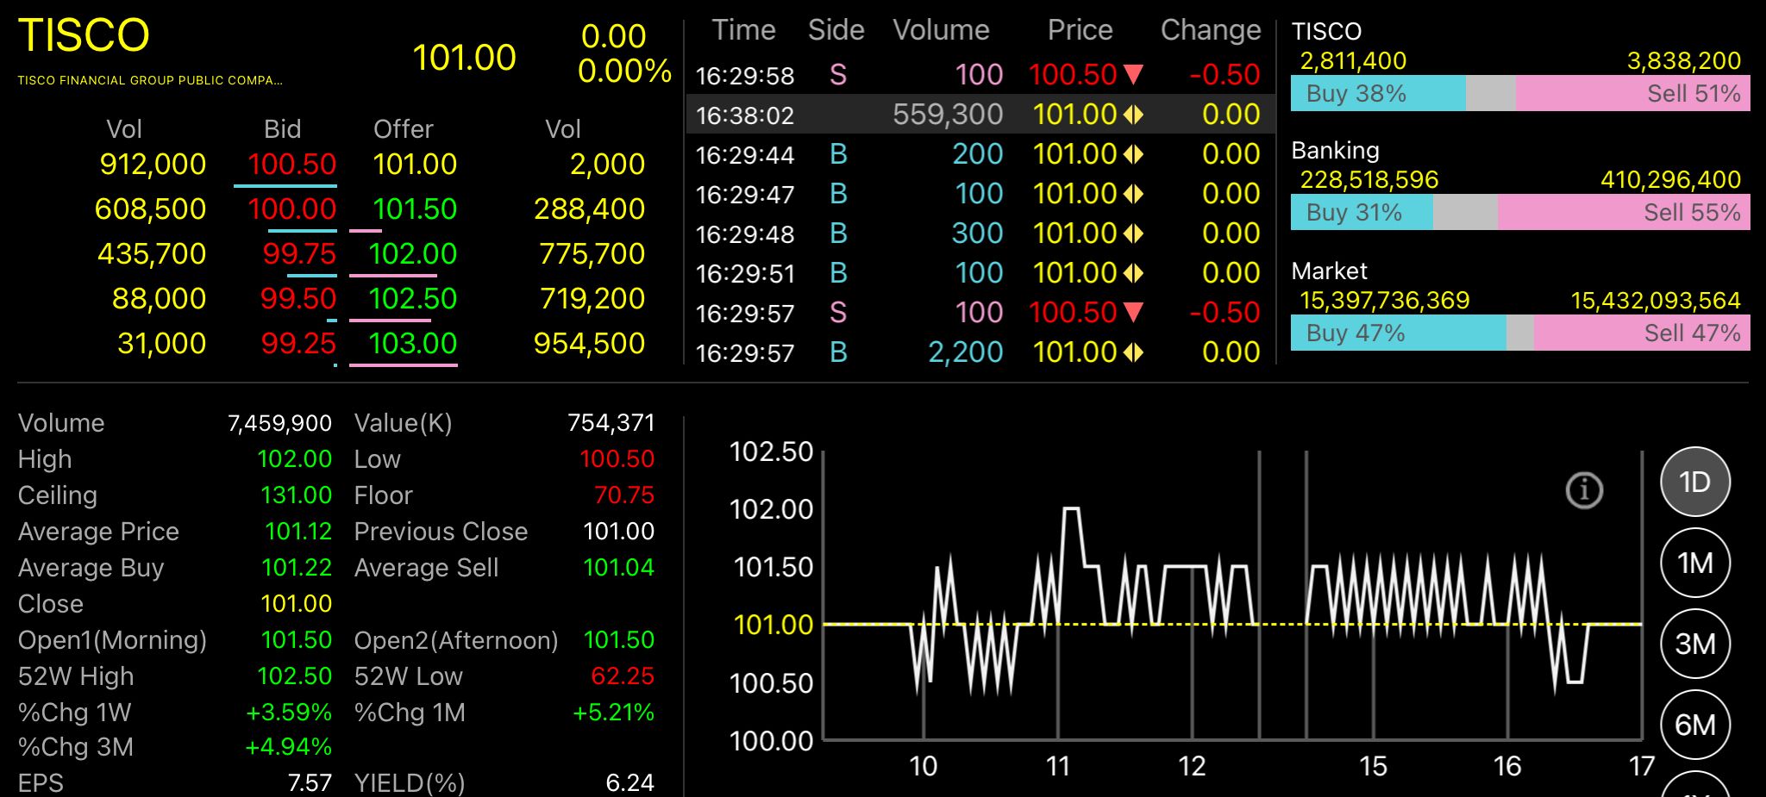Select offer price 101.50
The width and height of the screenshot is (1766, 797).
(415, 209)
